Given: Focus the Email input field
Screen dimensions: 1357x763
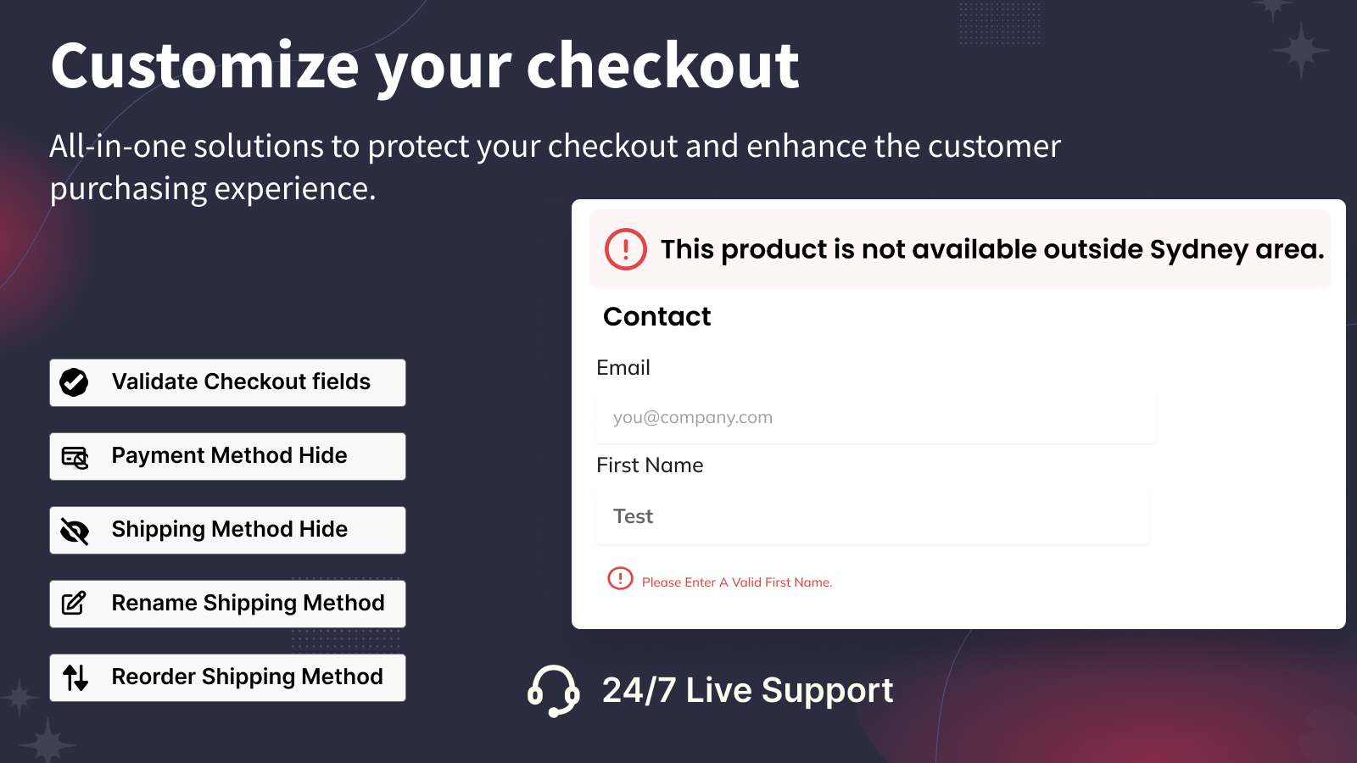Looking at the screenshot, I should click(x=876, y=418).
